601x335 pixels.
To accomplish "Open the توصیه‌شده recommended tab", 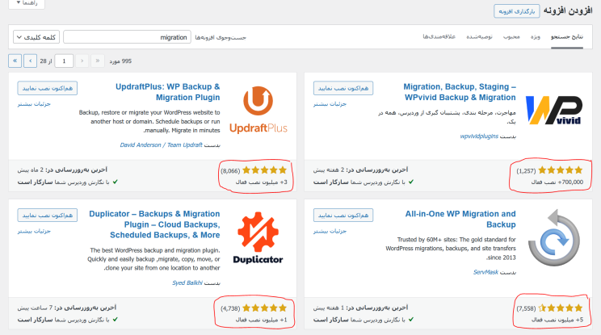I will [479, 37].
